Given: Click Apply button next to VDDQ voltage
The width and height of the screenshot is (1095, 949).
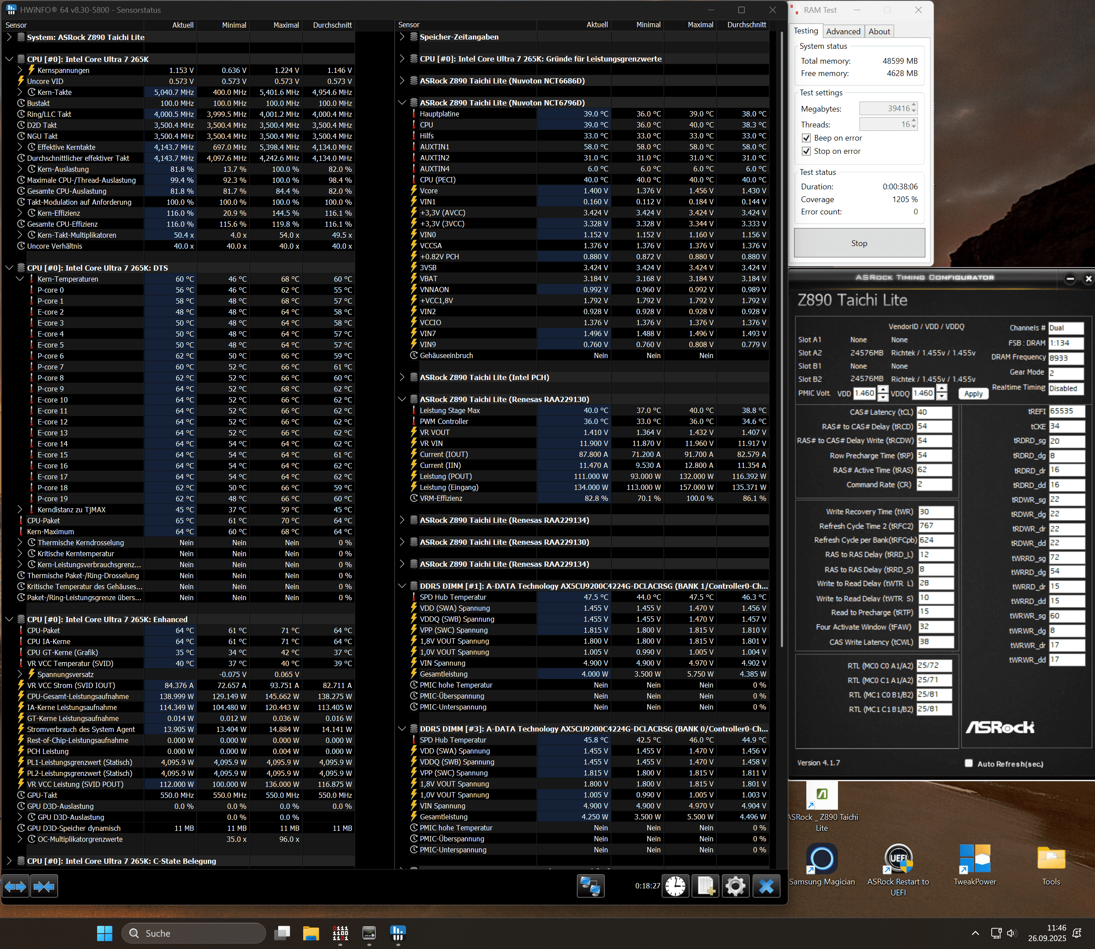Looking at the screenshot, I should click(973, 394).
